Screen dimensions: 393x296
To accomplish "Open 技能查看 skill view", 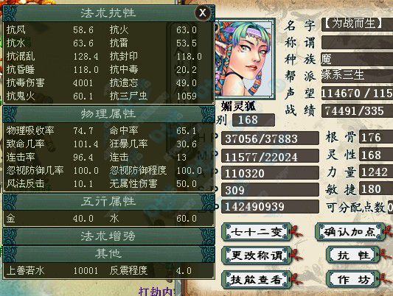I will point(257,279).
